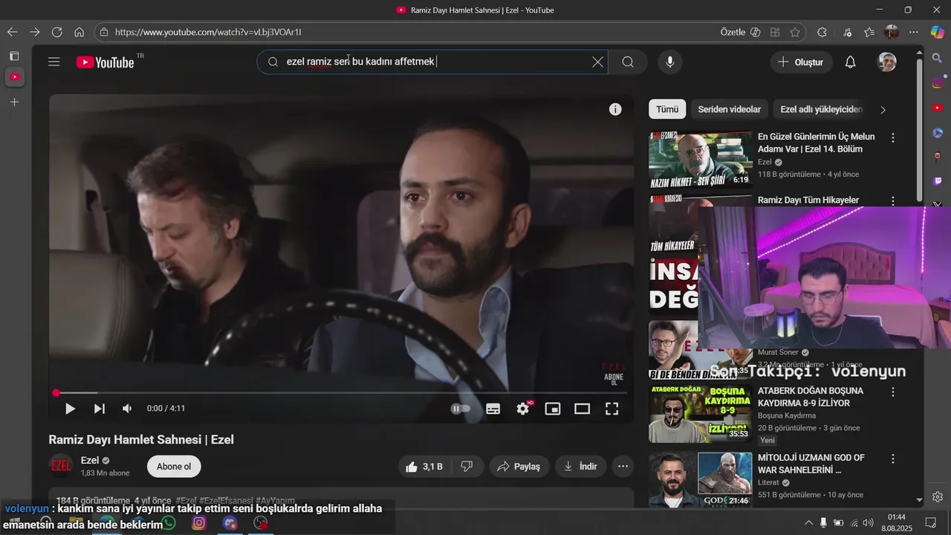Click the Özetle summarize button

[x=740, y=32]
